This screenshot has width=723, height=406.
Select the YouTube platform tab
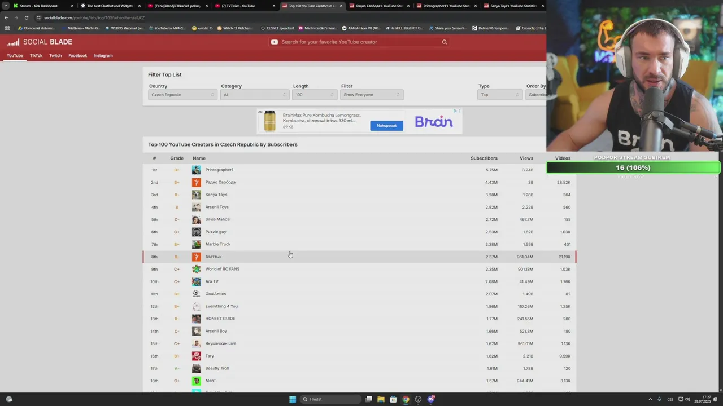(15, 56)
